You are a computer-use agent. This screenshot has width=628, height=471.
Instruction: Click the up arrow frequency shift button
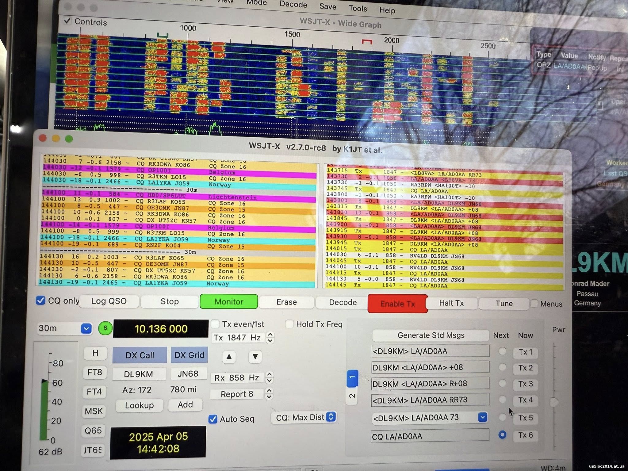click(x=229, y=356)
